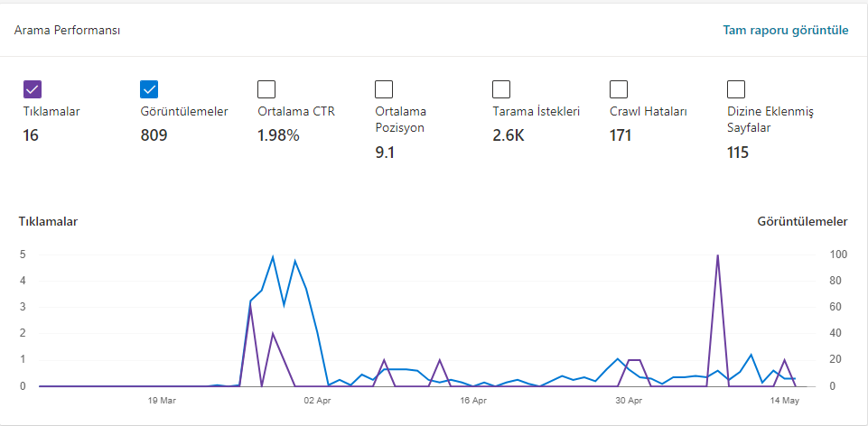Screen dimensions: 868x426
Task: Select the 30 Apr date label
Action: pyautogui.click(x=630, y=401)
